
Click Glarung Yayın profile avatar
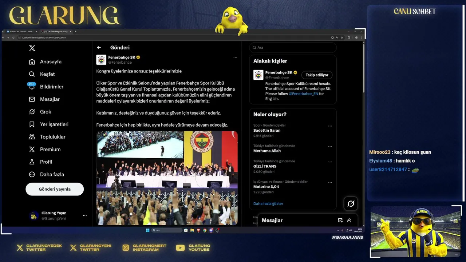33,216
